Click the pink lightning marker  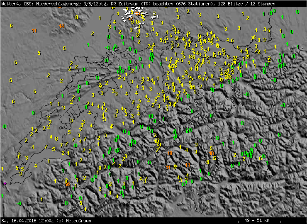5,183
